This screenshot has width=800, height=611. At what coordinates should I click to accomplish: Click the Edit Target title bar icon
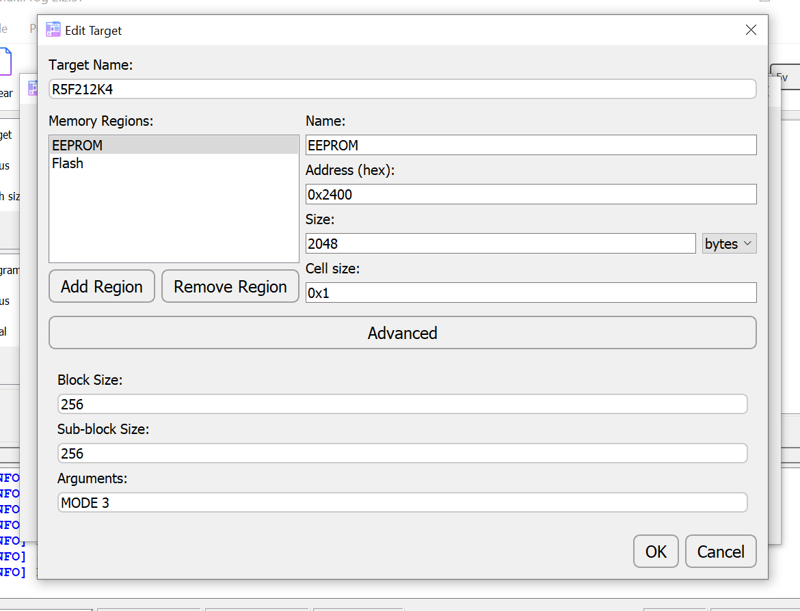click(x=53, y=29)
